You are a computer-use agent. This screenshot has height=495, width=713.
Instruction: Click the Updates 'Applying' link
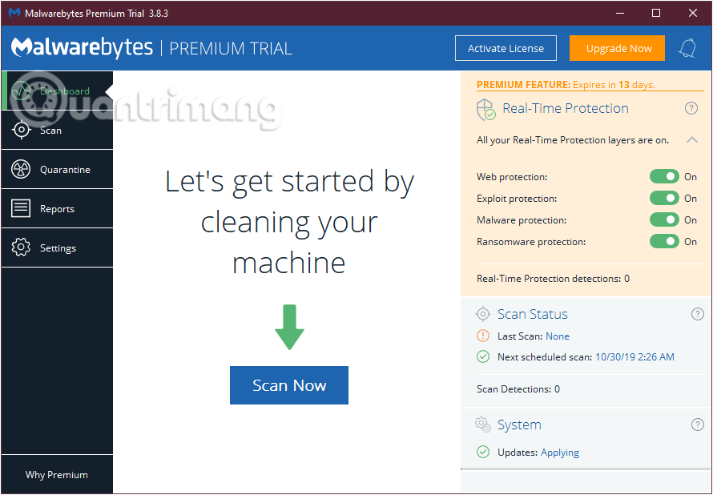pos(560,453)
